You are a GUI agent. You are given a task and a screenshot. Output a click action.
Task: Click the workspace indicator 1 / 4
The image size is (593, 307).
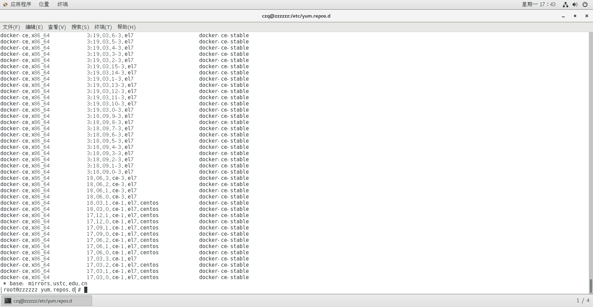(583, 301)
